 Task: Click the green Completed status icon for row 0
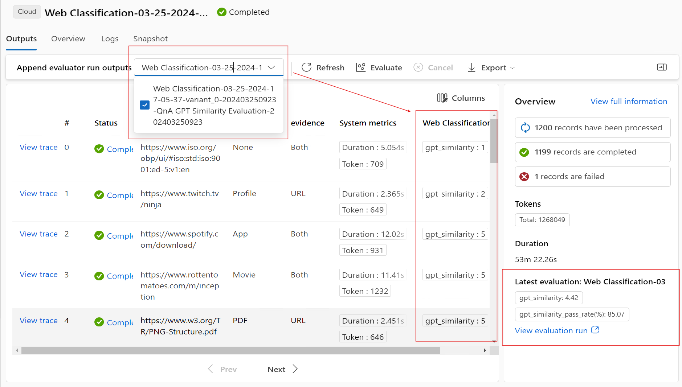99,149
